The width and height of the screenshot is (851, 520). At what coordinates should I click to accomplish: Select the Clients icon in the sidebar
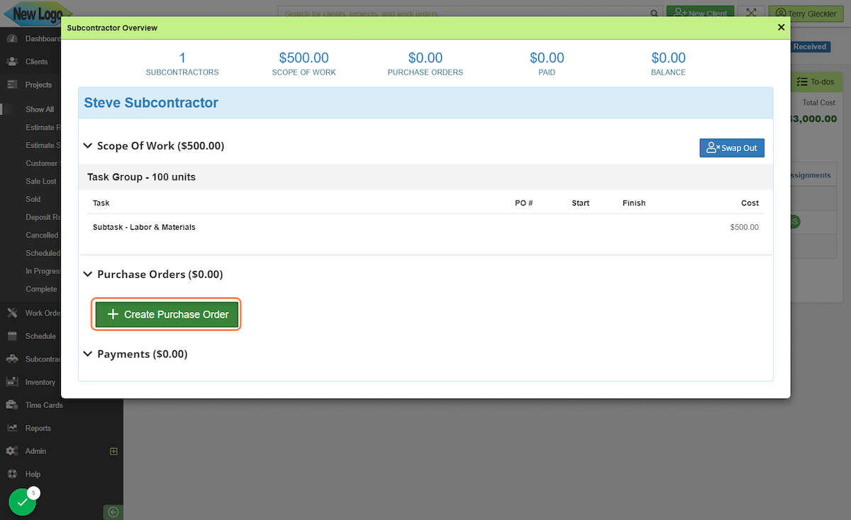tap(13, 62)
